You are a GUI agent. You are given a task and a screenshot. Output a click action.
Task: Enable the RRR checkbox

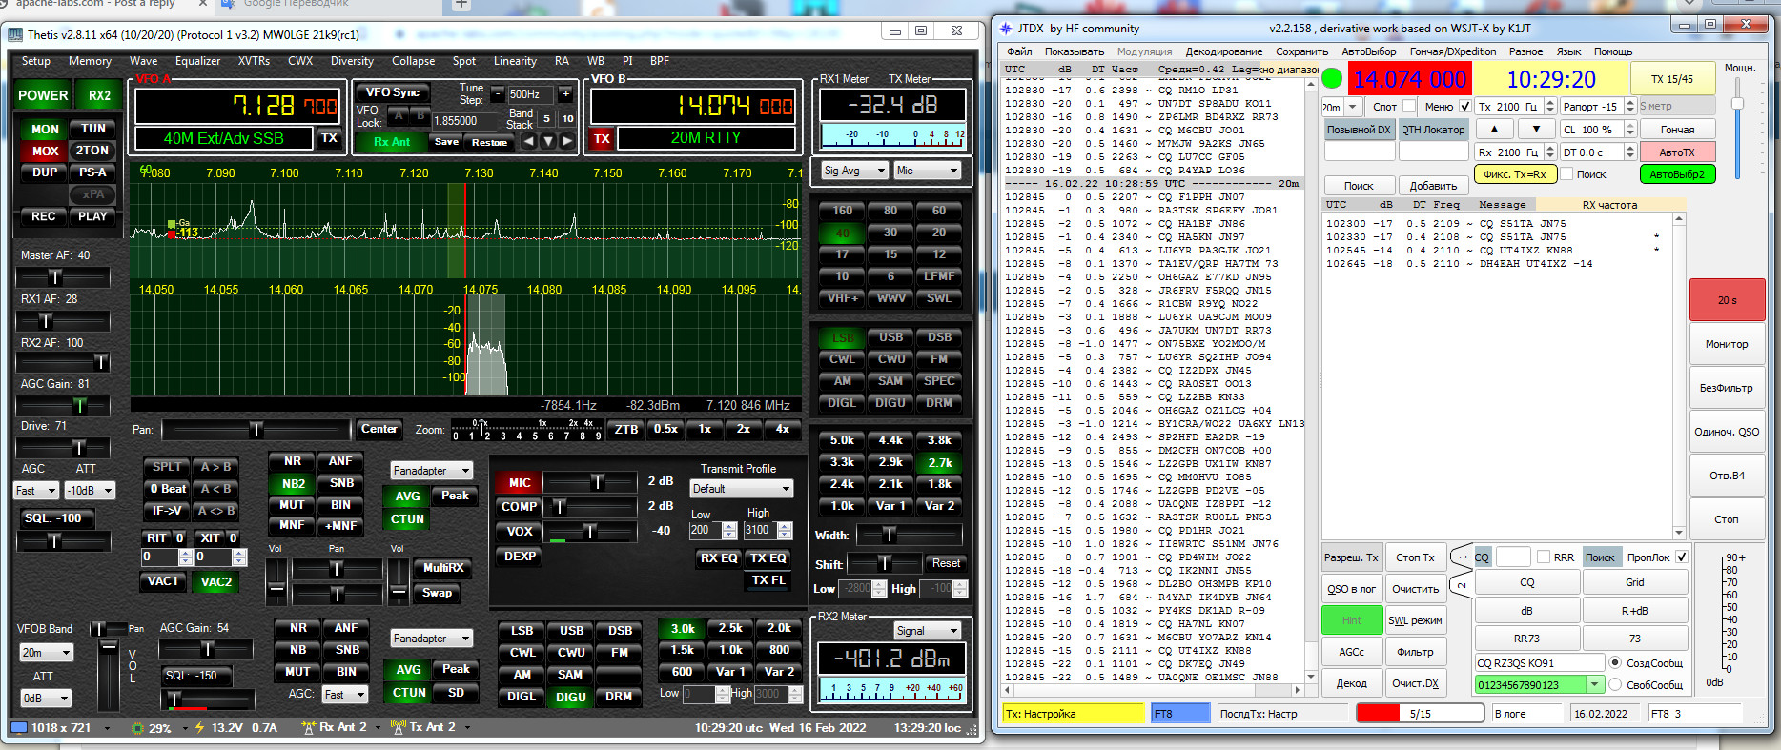click(1543, 557)
